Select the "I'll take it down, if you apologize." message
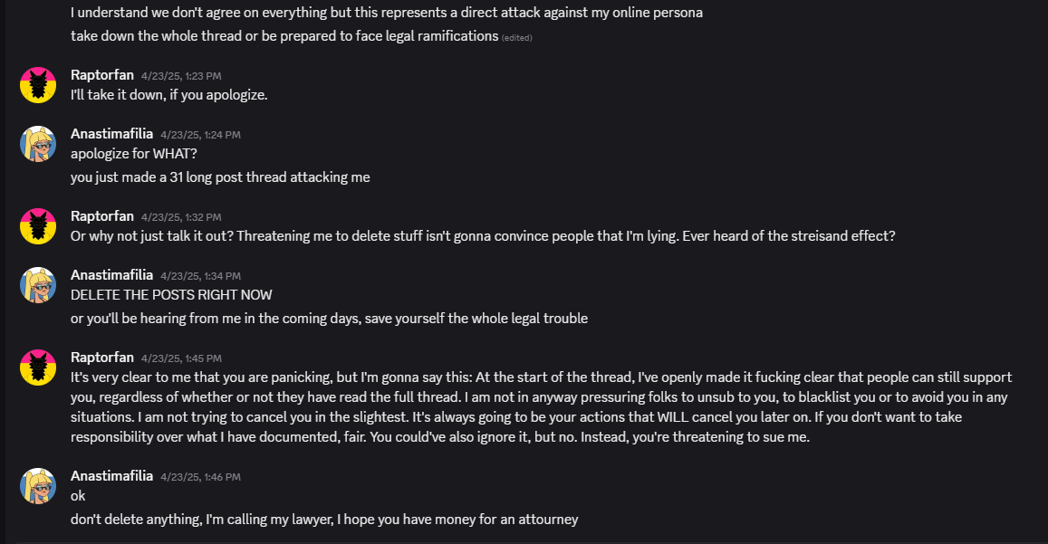 (x=169, y=94)
